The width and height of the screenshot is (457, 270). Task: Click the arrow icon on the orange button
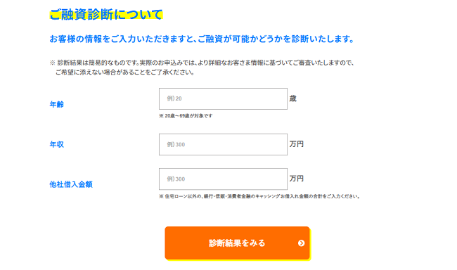(302, 243)
